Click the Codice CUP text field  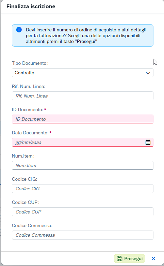pos(83,212)
